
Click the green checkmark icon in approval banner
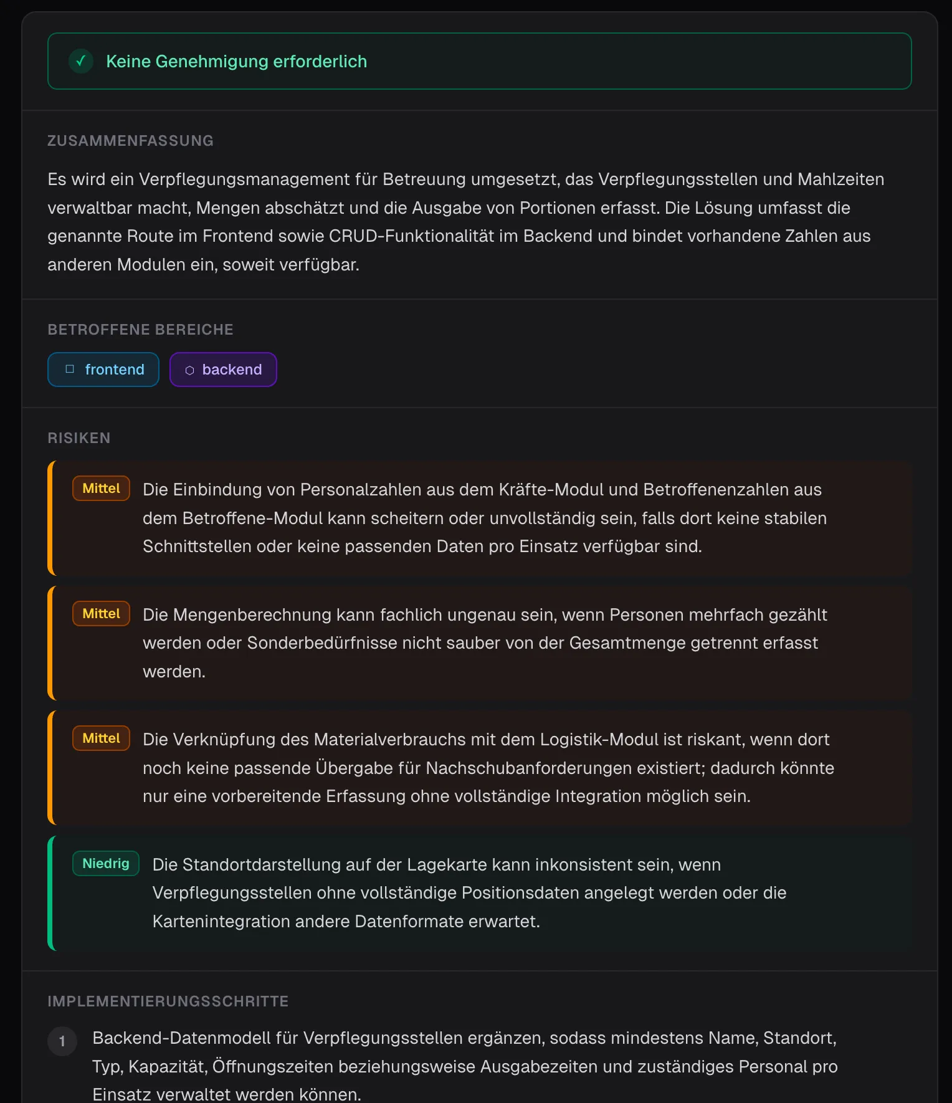click(80, 61)
